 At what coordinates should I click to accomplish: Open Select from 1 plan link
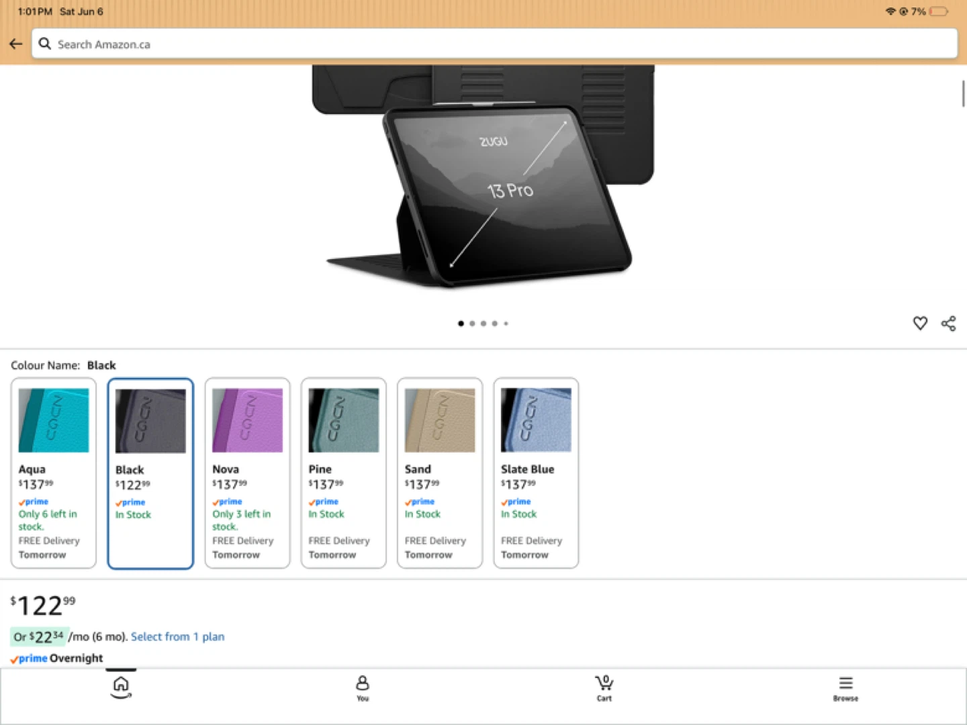[x=177, y=636]
